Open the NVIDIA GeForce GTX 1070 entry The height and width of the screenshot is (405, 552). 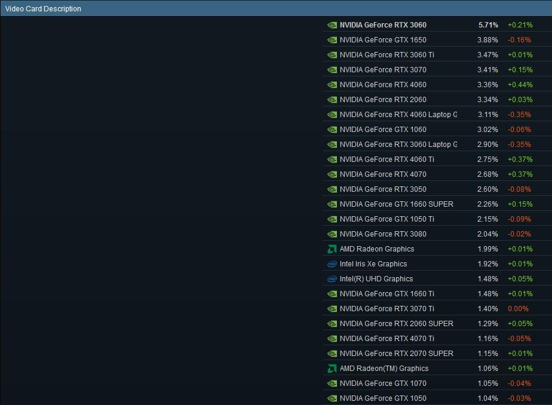tap(383, 383)
